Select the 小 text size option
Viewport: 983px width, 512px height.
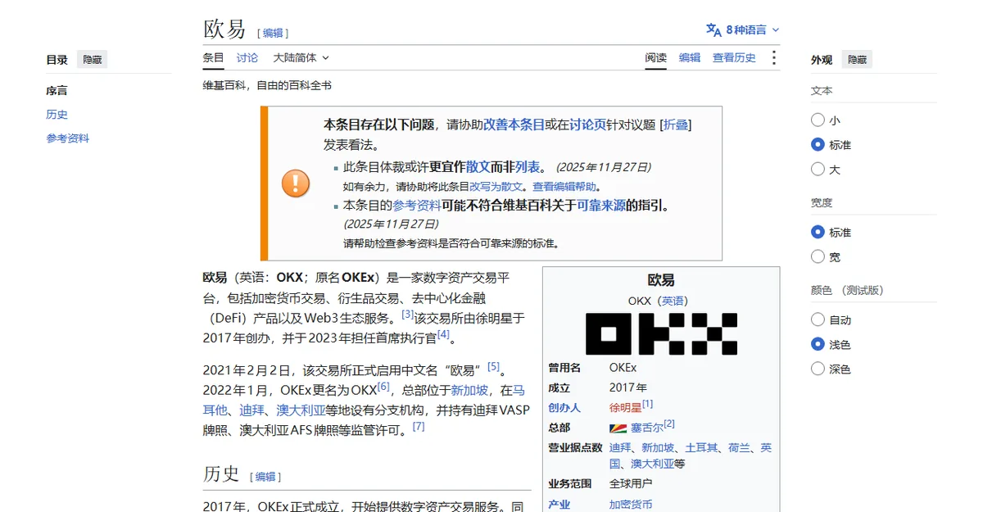coord(818,120)
